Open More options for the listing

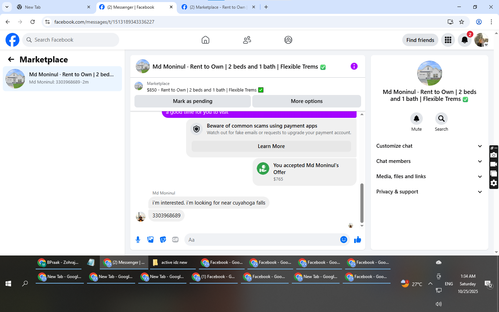point(307,101)
